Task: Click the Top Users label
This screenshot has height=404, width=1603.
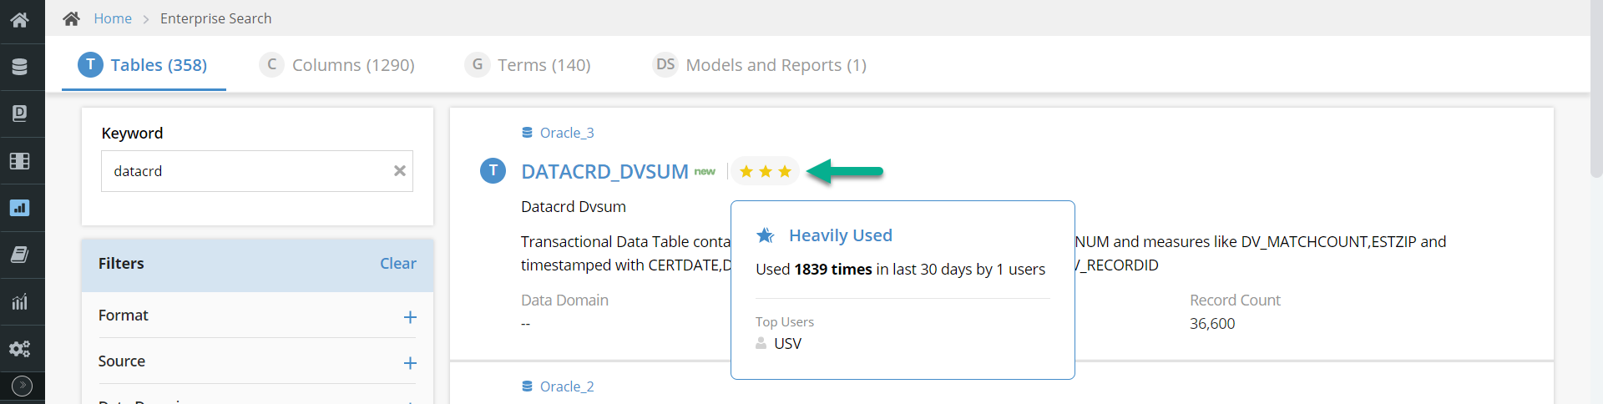Action: point(785,322)
